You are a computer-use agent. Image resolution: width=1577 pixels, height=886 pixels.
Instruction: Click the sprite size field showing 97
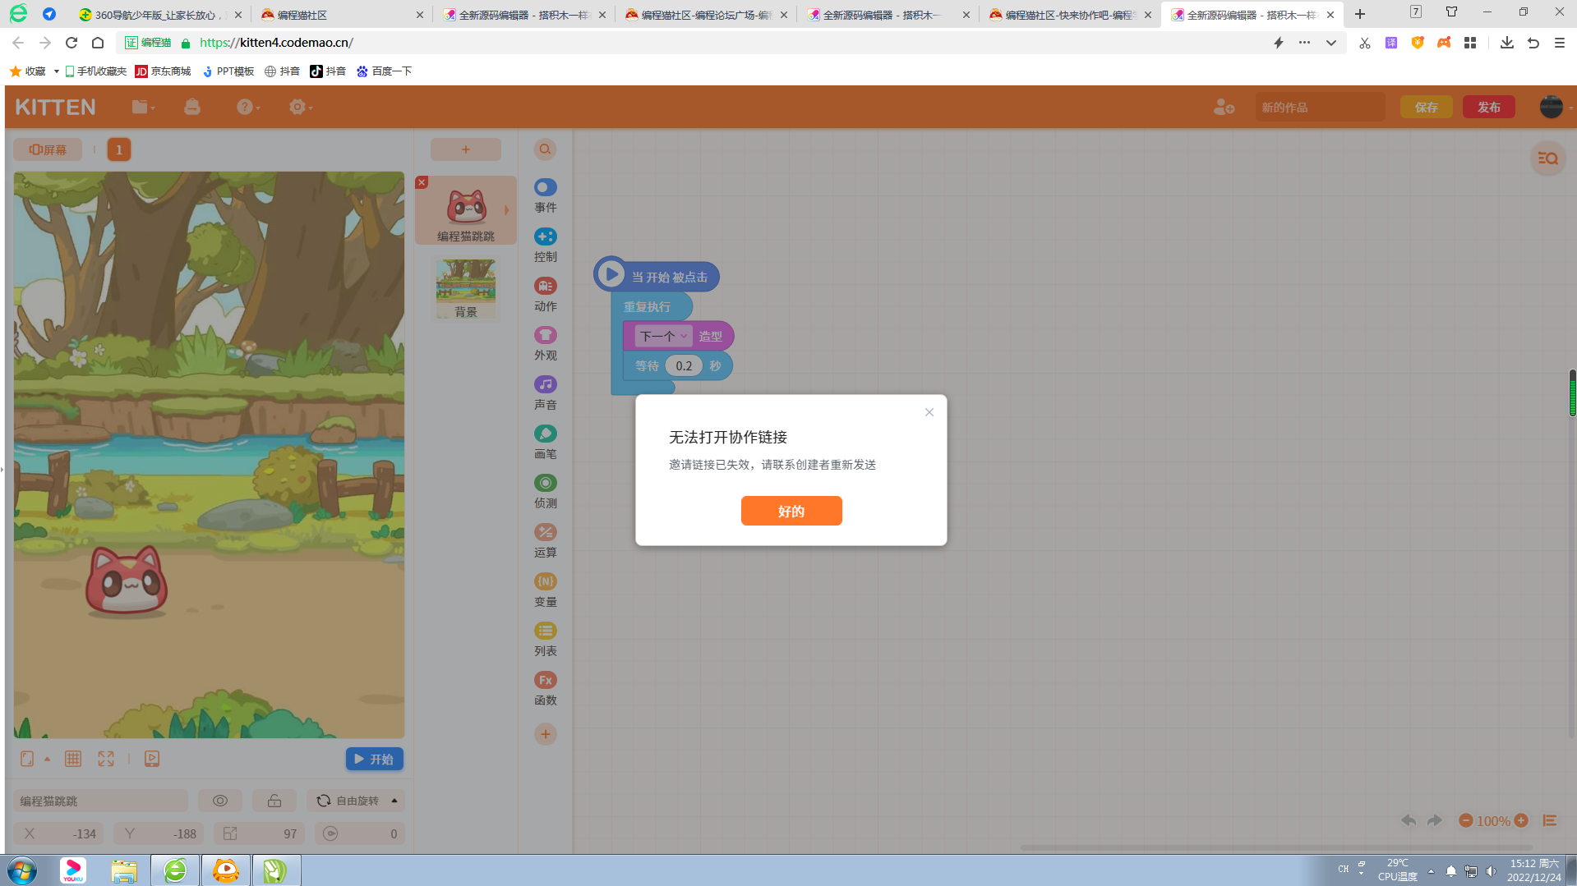(x=259, y=833)
